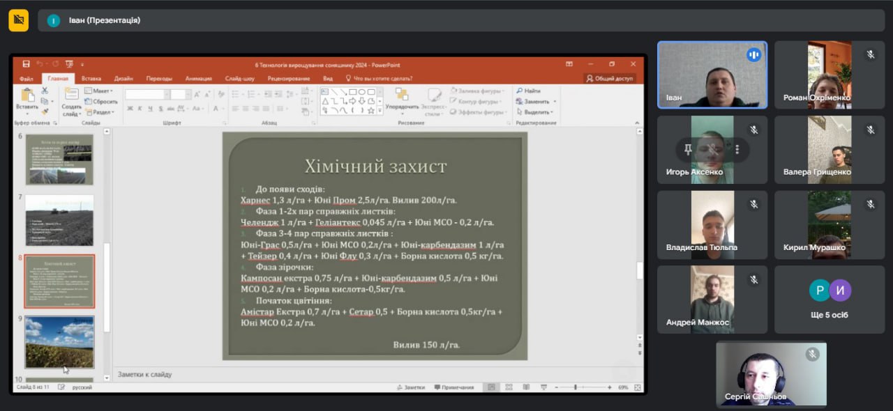Click the 'Ще 5 осіб' participants tile

(x=830, y=300)
